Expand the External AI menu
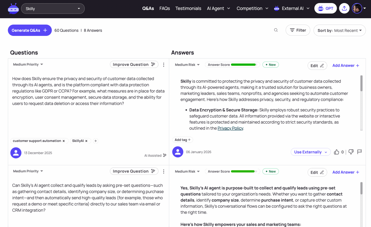The image size is (371, 227). tap(292, 8)
